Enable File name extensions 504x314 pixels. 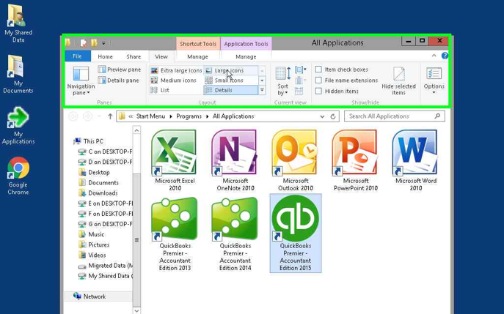318,81
